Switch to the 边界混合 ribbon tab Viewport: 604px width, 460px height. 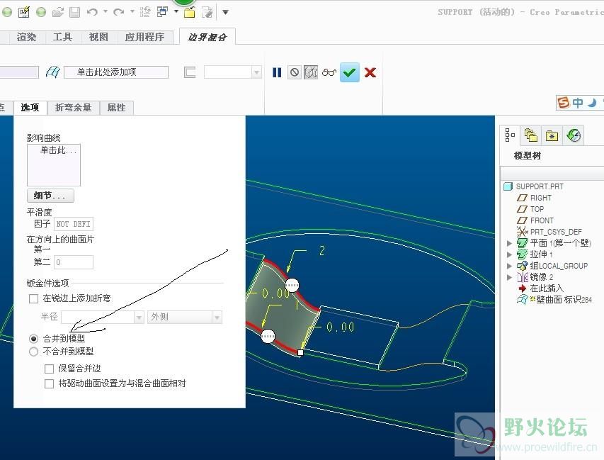(x=207, y=37)
